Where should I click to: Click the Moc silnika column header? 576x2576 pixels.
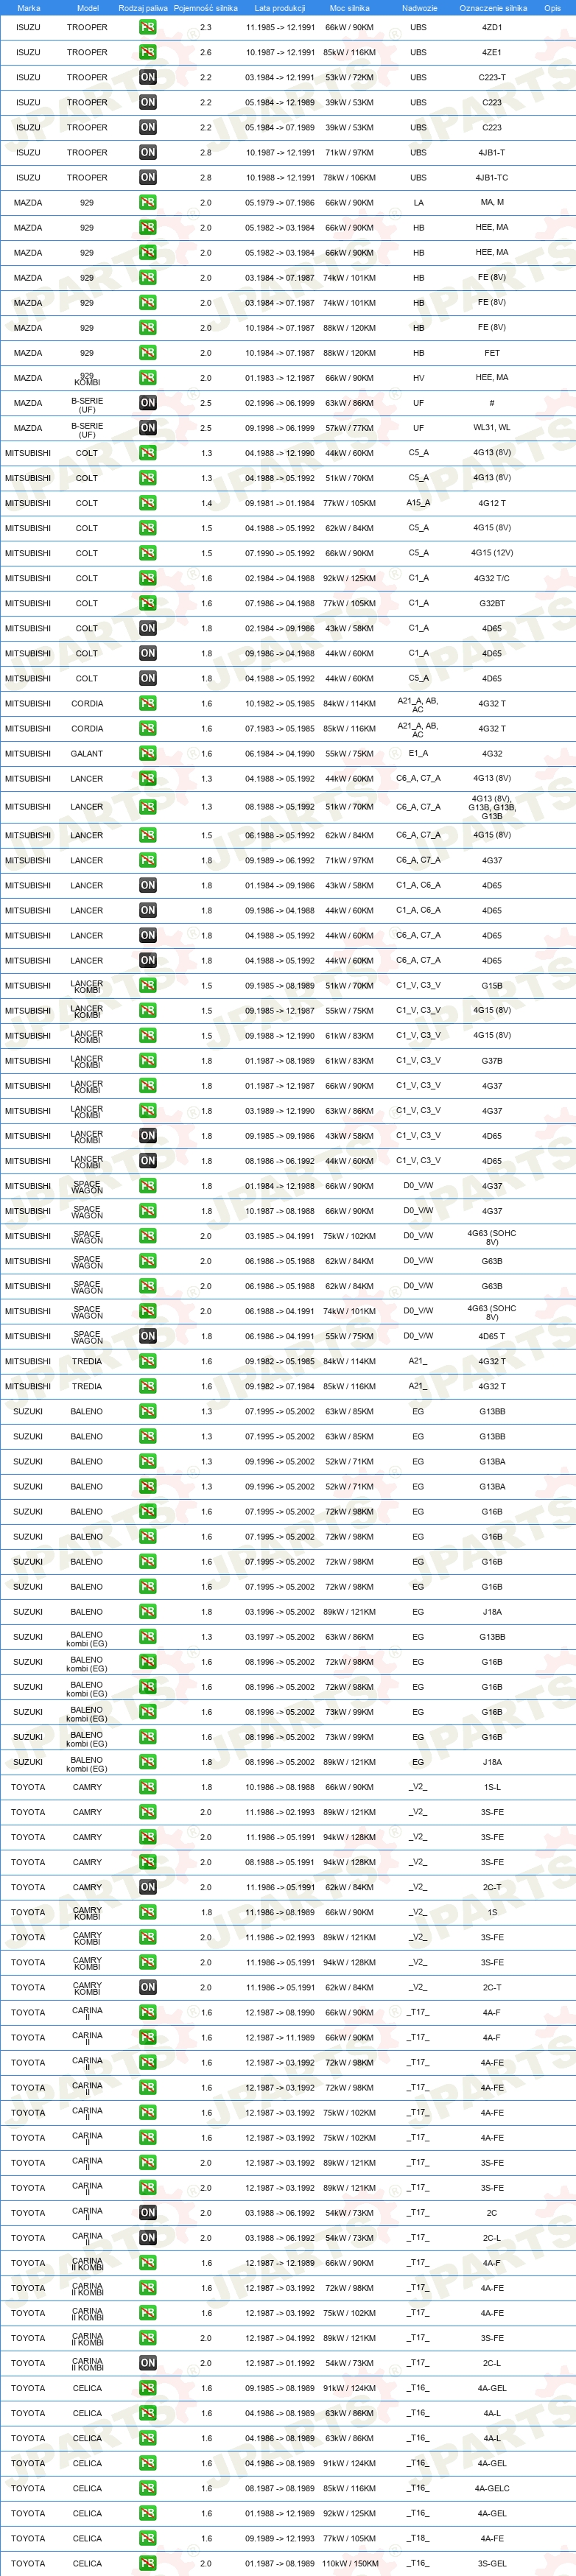pyautogui.click(x=349, y=8)
